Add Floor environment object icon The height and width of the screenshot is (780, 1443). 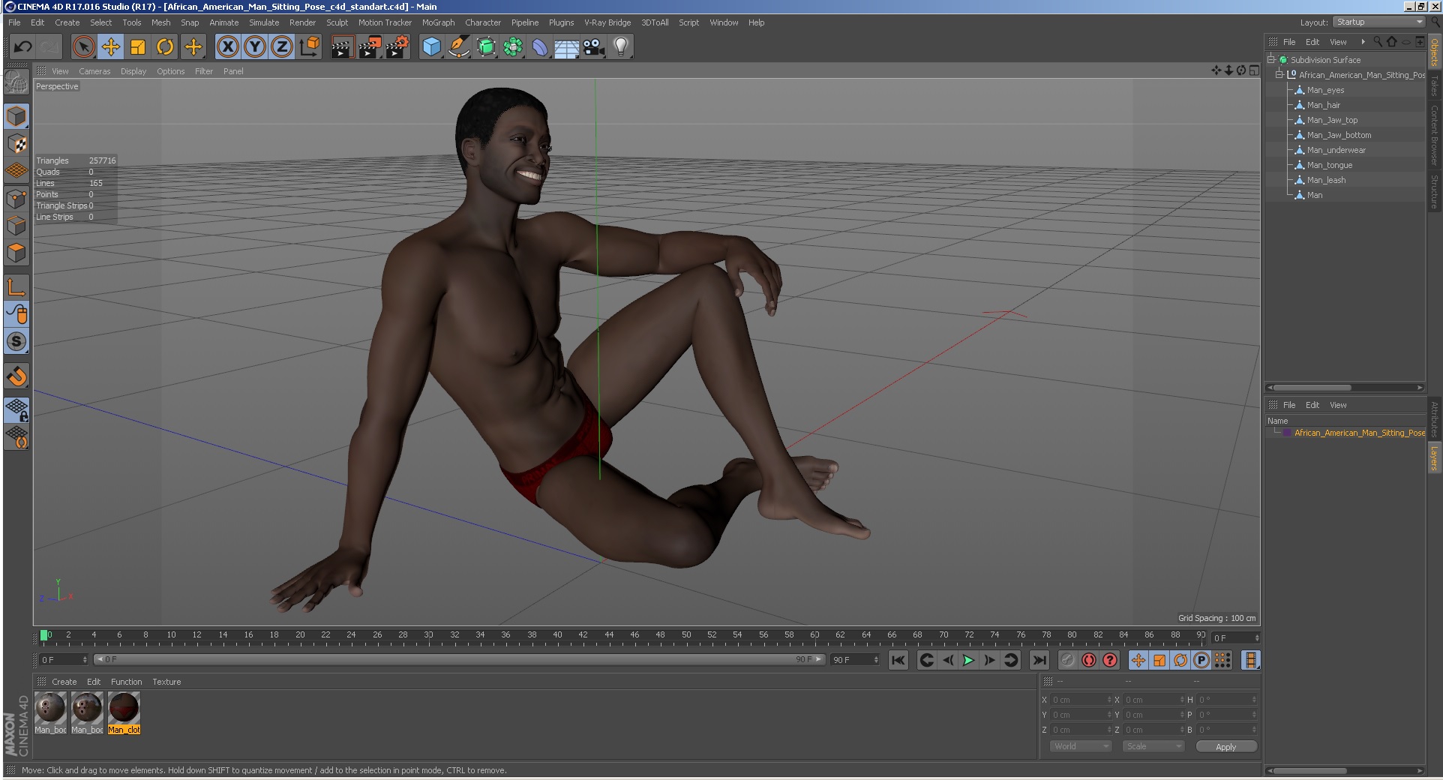coord(567,47)
